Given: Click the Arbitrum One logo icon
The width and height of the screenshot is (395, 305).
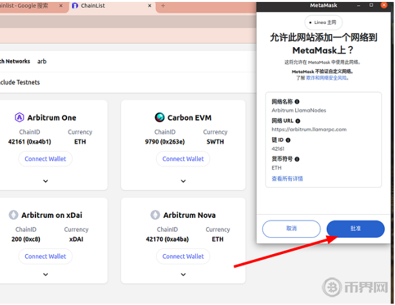Looking at the screenshot, I should click(19, 117).
